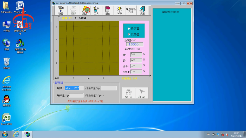The width and height of the screenshot is (246, 138).
Task: Open the 录像1_转_标准 desktop file
Action: click(x=20, y=27)
